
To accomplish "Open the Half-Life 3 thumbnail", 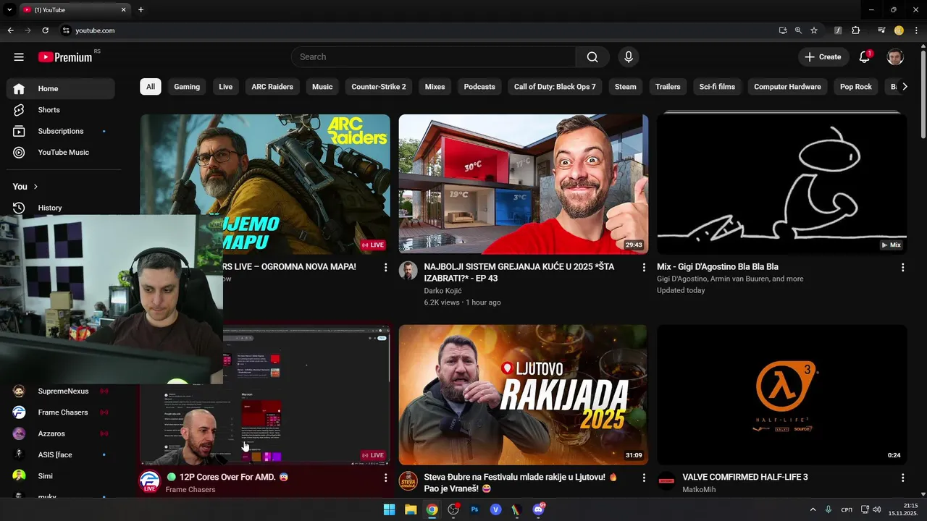I will point(781,394).
